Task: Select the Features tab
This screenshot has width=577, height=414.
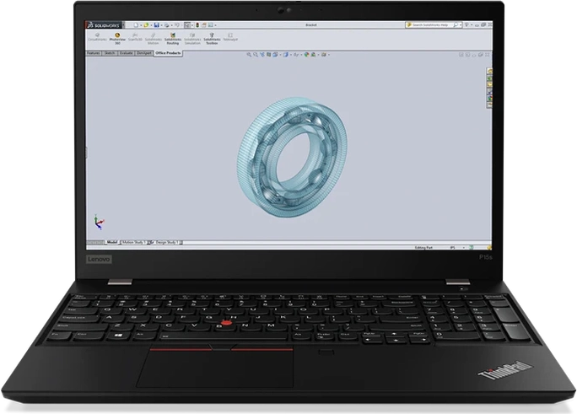Action: 94,52
